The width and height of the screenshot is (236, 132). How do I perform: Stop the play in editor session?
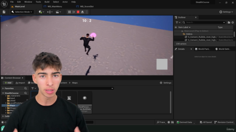coord(78,12)
